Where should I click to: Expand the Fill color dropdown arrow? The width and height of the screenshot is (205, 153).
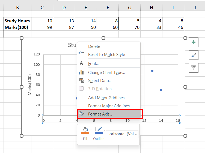91,130
